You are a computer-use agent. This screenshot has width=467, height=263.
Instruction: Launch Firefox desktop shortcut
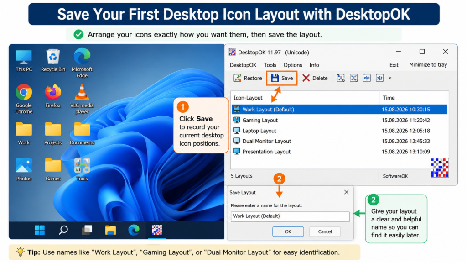click(x=53, y=96)
